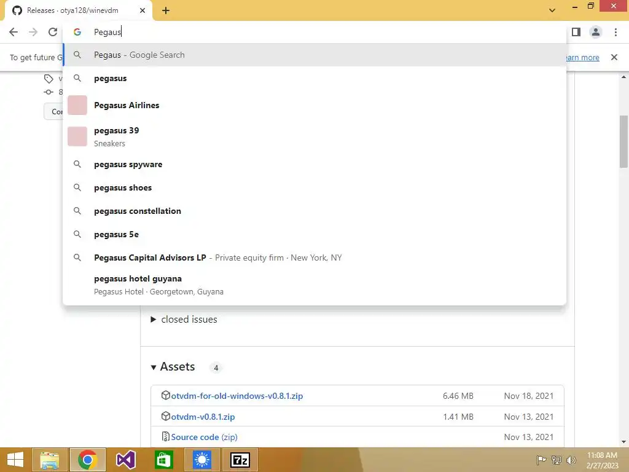
Task: Close the Releases winevdm tab
Action: point(143,10)
